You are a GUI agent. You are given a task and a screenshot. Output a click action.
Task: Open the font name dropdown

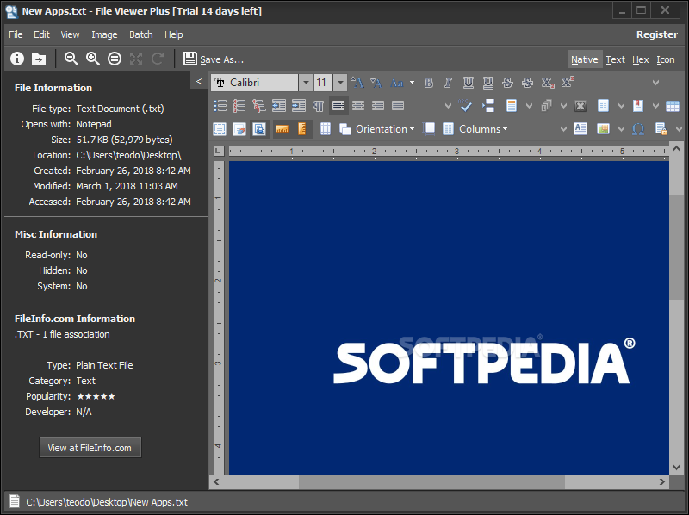[x=306, y=82]
